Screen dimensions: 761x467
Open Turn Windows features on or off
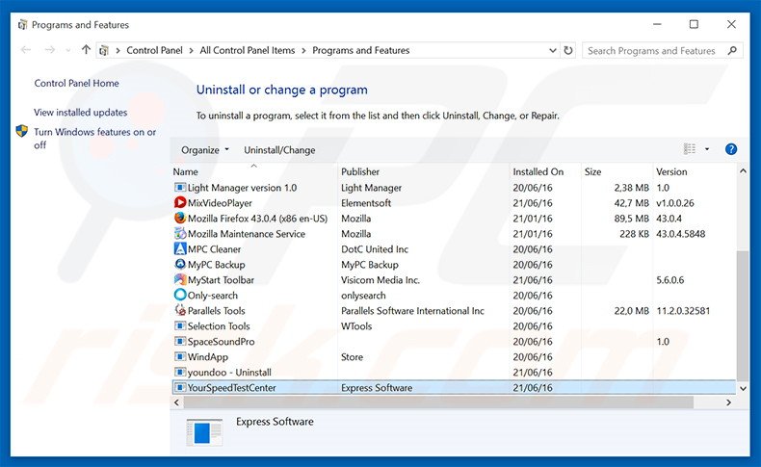[94, 139]
